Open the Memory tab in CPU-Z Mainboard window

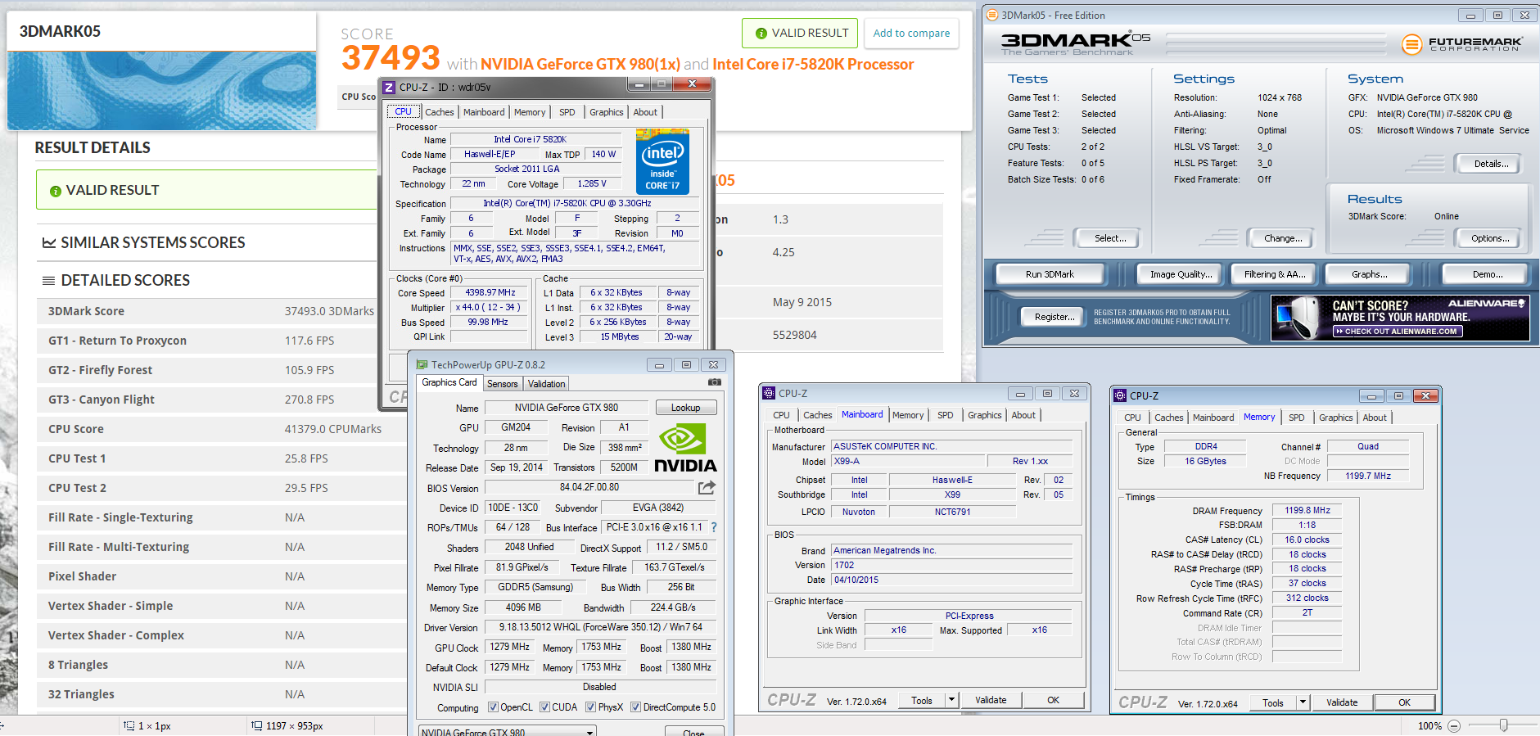click(x=908, y=415)
